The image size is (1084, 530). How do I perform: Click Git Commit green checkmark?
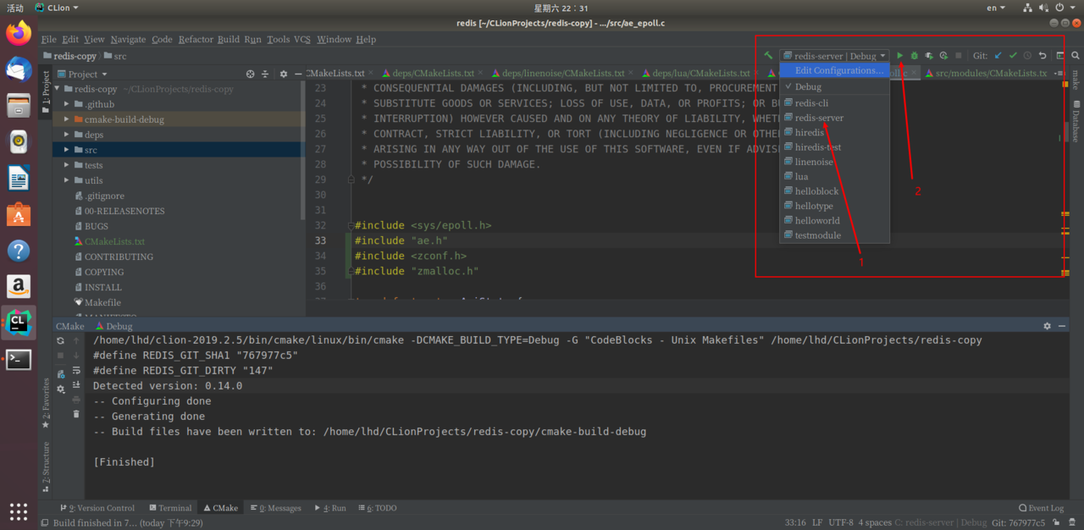[1013, 56]
